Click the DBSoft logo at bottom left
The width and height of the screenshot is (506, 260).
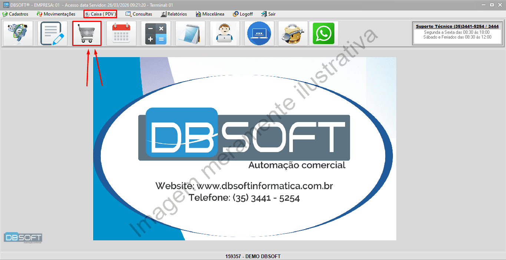coord(23,238)
